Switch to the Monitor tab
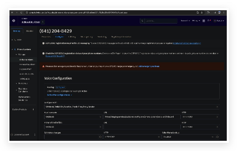The width and height of the screenshot is (237, 151). (x=30, y=31)
